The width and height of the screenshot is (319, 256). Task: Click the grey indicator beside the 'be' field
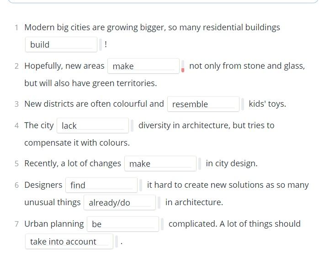coord(162,224)
